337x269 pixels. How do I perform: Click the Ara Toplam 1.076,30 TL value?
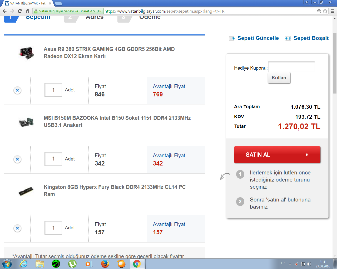(305, 107)
